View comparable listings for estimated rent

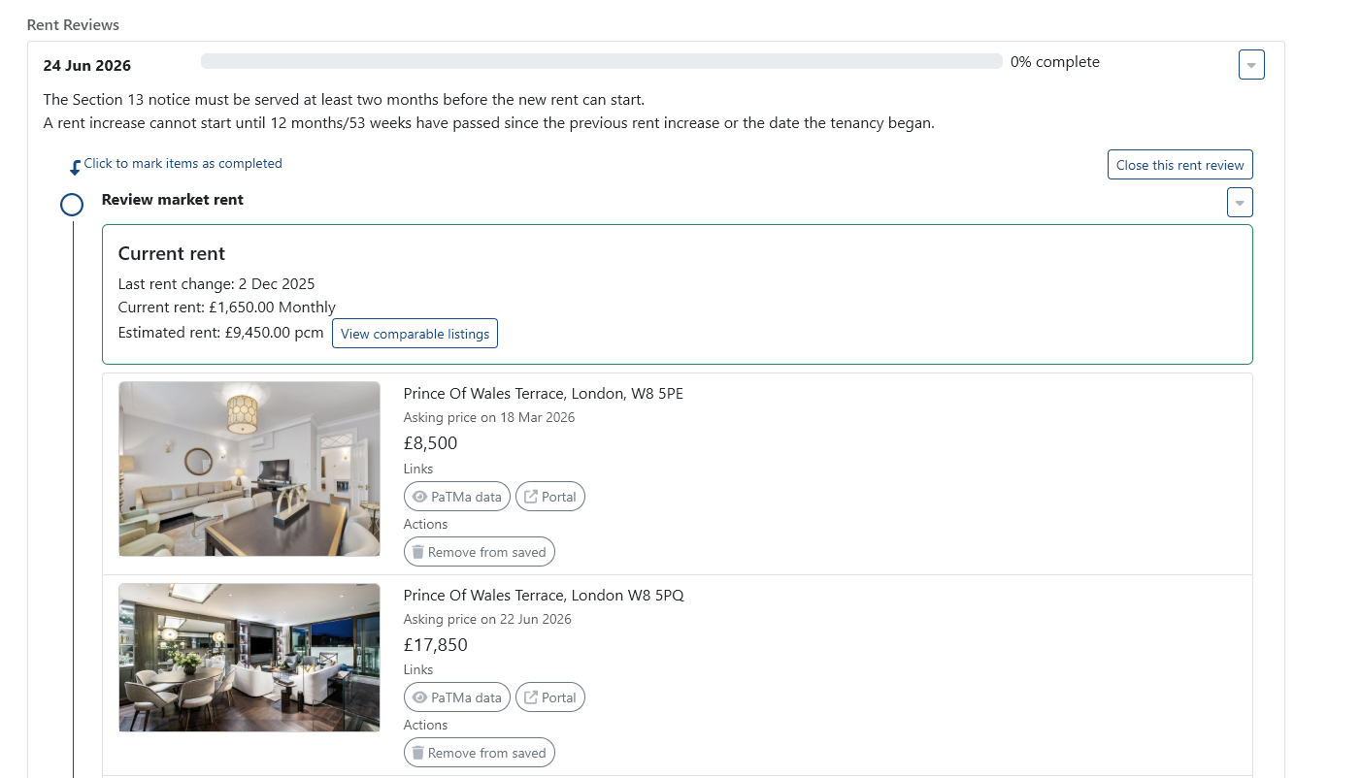(x=415, y=334)
